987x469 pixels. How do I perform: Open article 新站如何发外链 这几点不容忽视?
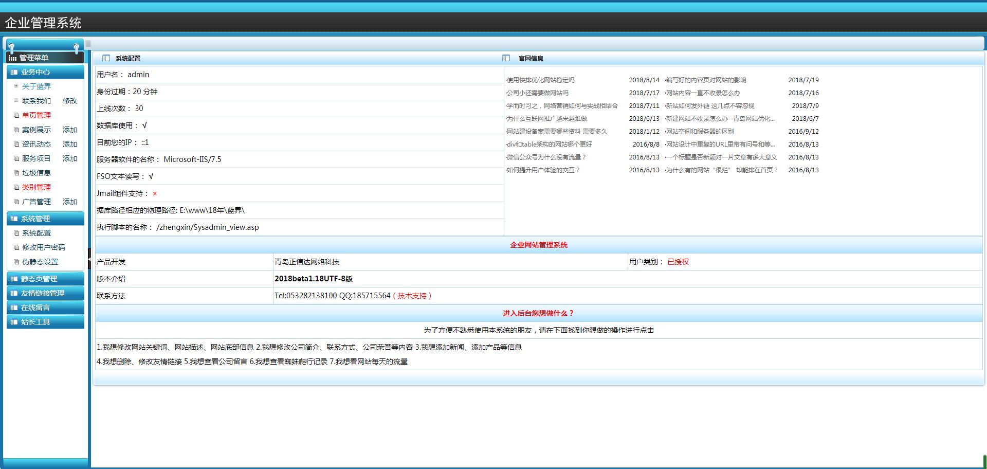pyautogui.click(x=710, y=106)
